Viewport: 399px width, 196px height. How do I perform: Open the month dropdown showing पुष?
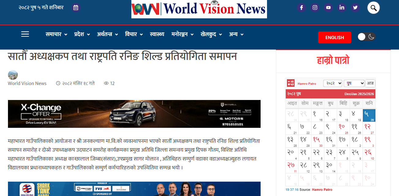[354, 83]
